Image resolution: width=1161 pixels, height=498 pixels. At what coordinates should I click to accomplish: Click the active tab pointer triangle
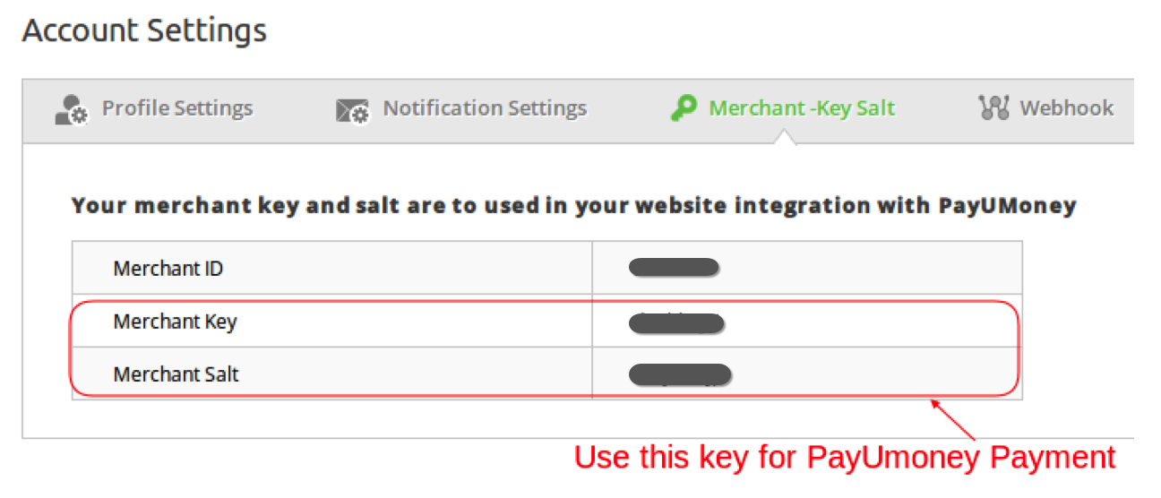tap(785, 136)
